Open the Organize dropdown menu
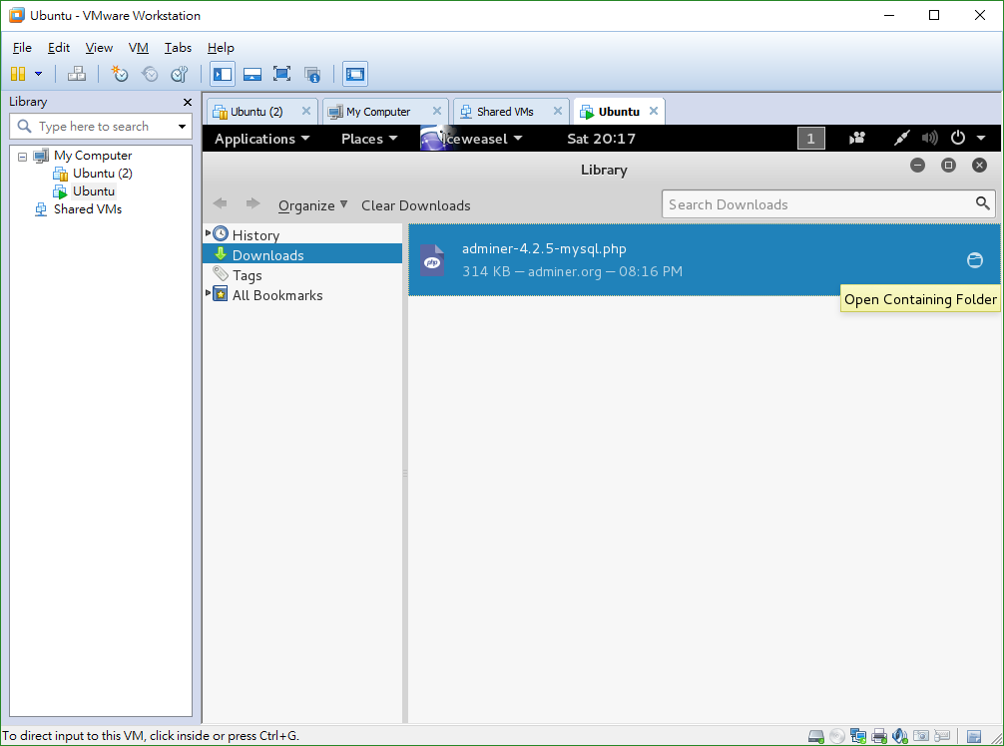Viewport: 1004px width, 746px height. coord(312,205)
